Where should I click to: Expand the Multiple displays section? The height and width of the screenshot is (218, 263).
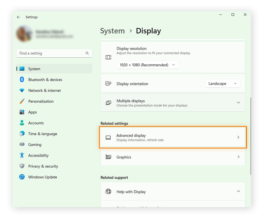[x=238, y=103]
